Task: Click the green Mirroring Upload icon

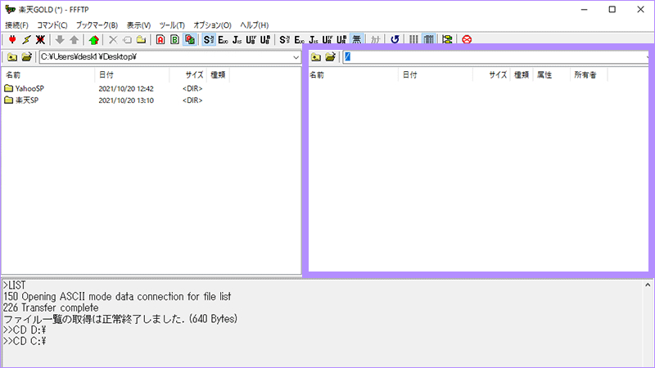Action: click(94, 38)
